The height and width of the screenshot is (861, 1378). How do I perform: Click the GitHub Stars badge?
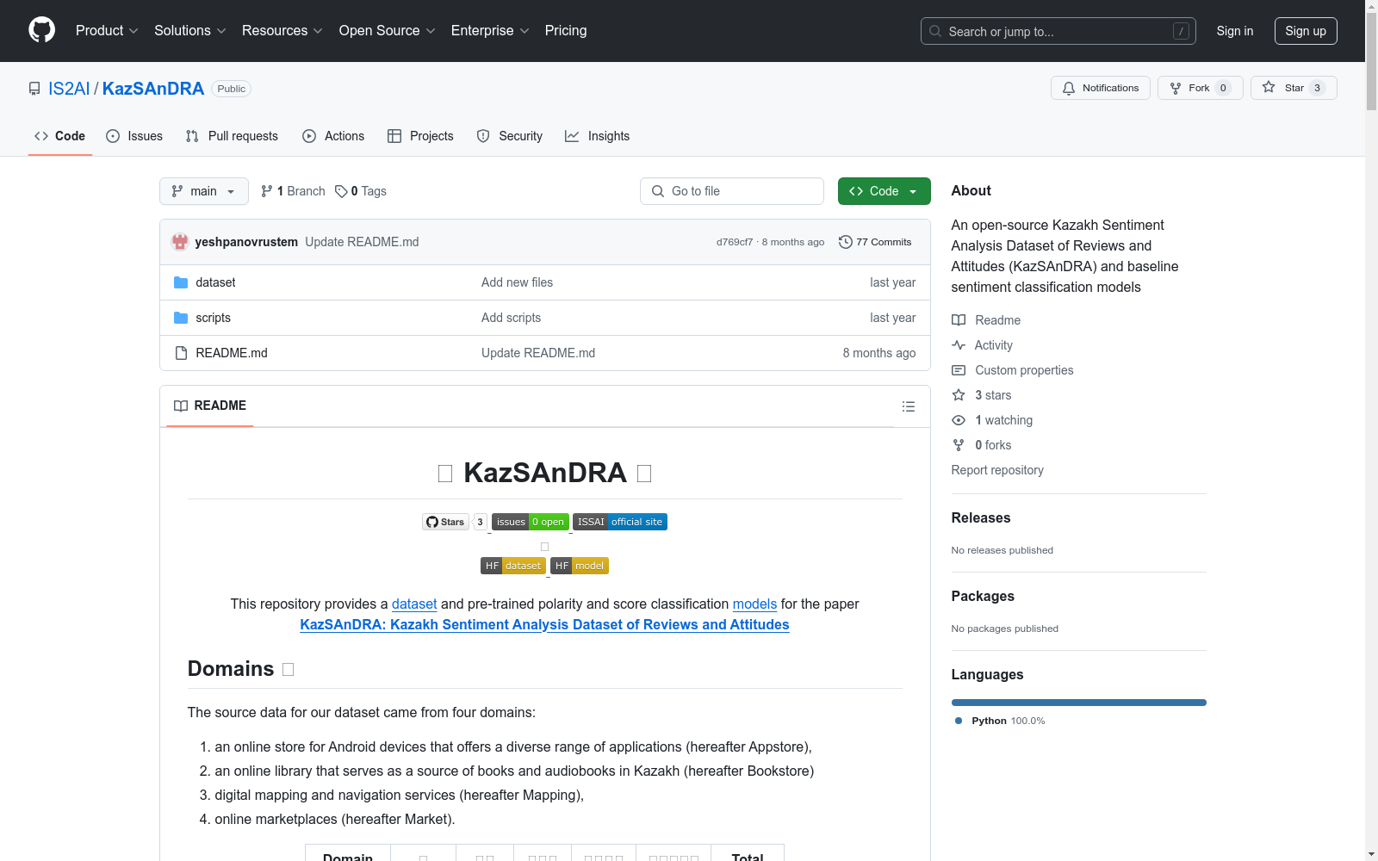tap(455, 522)
